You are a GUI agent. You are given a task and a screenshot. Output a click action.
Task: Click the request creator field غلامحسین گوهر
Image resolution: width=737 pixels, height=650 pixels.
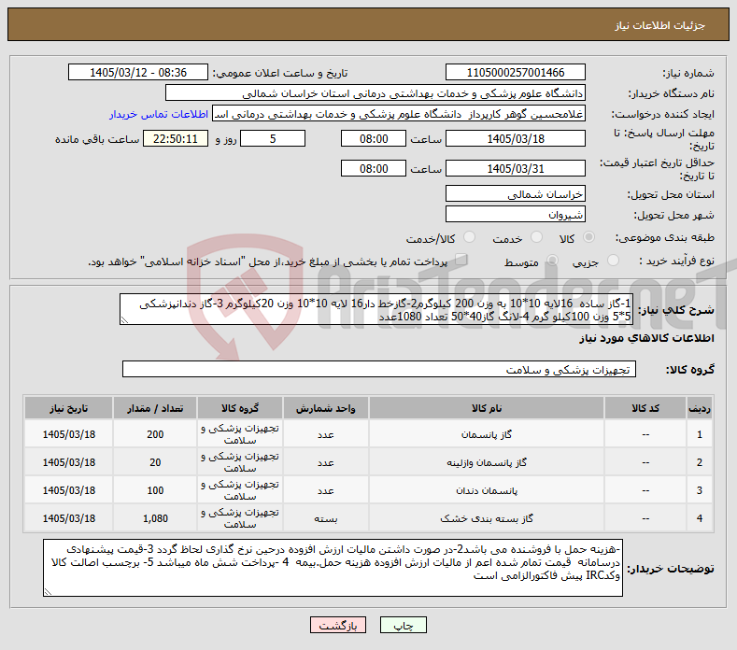pyautogui.click(x=399, y=114)
